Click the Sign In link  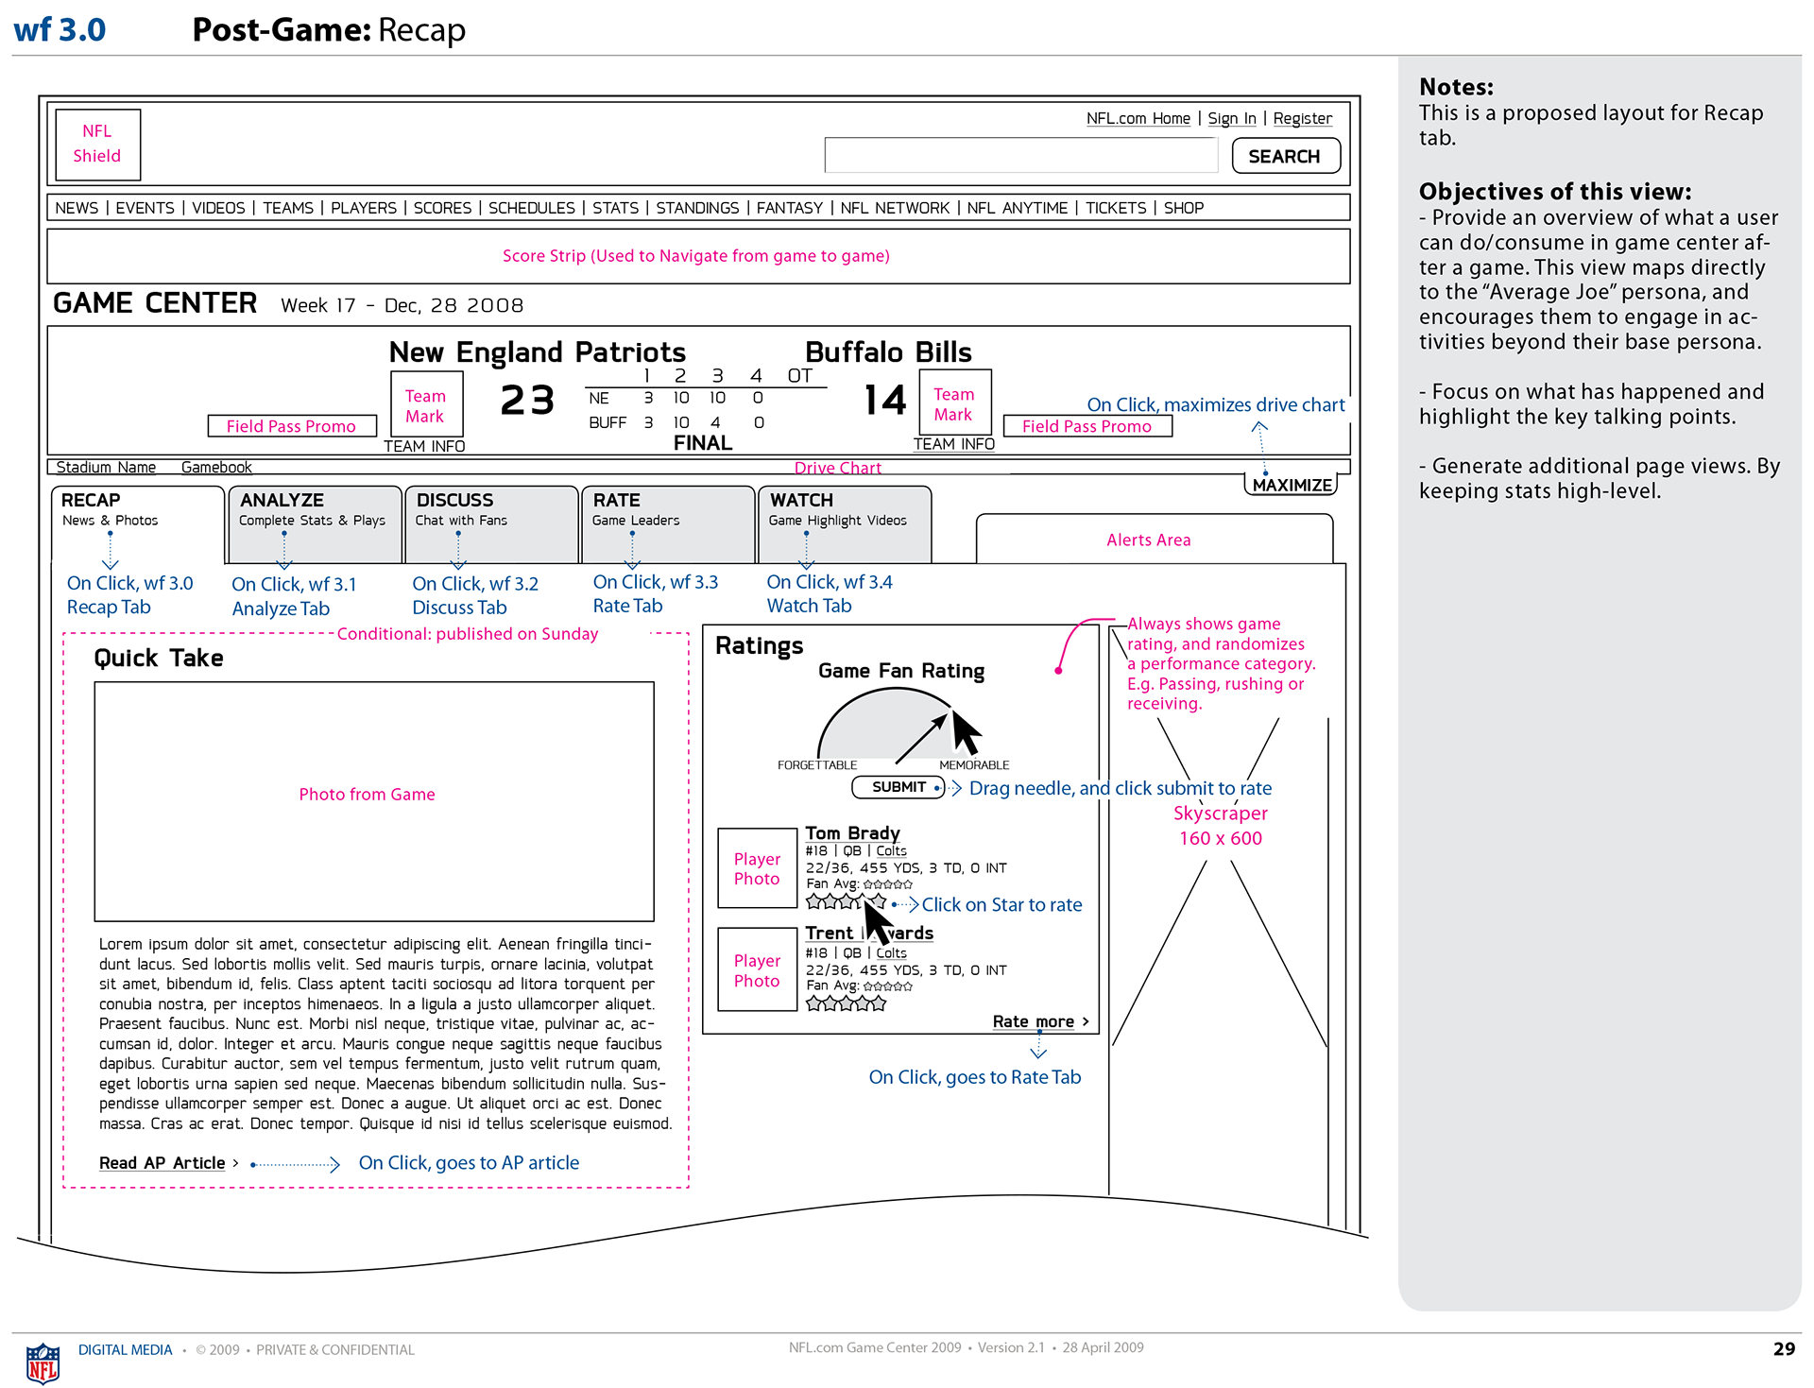click(1232, 118)
